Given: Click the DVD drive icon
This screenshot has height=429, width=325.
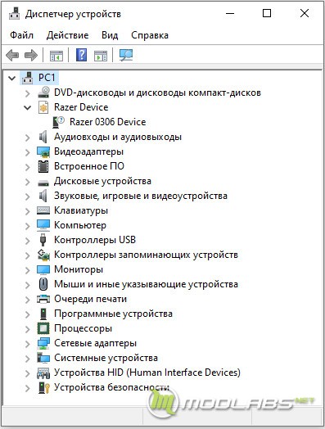Looking at the screenshot, I should (43, 93).
